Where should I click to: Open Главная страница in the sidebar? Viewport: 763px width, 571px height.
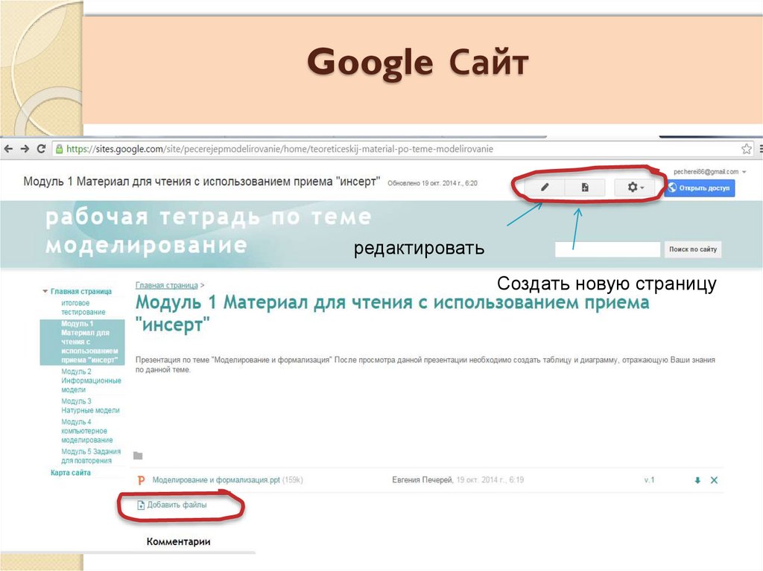click(x=81, y=291)
